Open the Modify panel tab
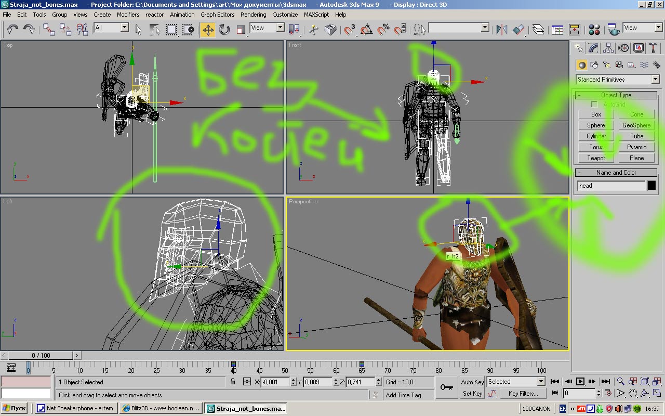Screen dimensions: 665x416 click(x=593, y=48)
